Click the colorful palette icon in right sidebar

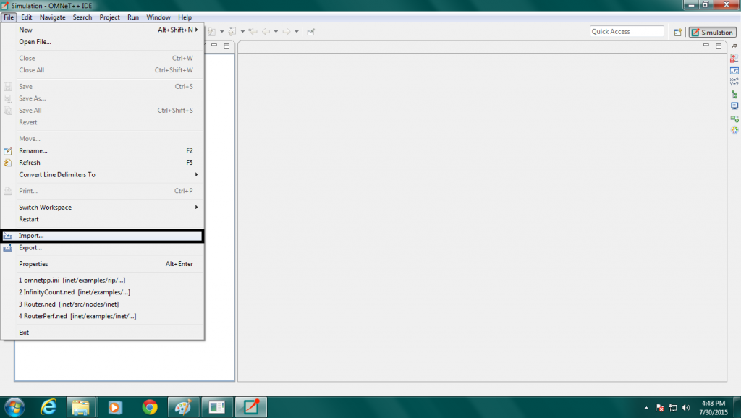734,130
